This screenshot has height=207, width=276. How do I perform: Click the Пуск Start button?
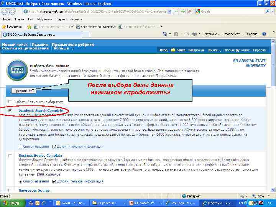coord(13,203)
